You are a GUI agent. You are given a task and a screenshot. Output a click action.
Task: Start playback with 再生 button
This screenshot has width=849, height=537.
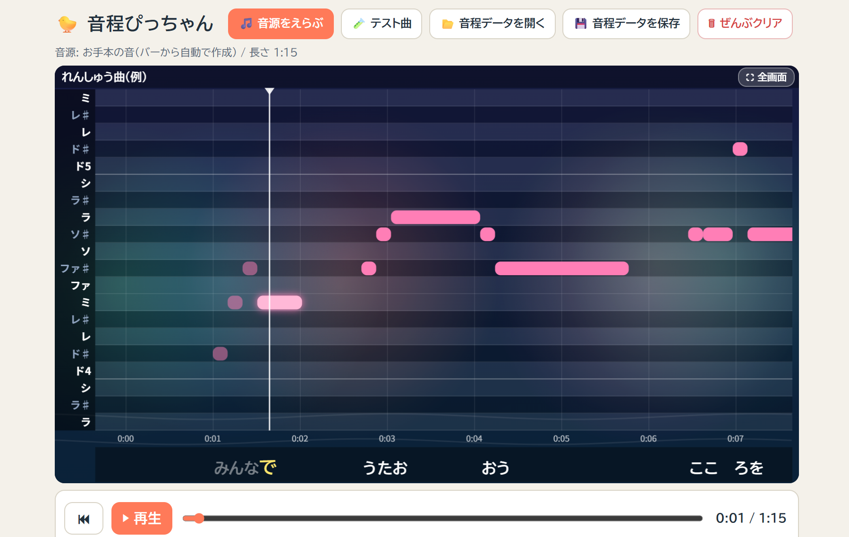(x=142, y=519)
